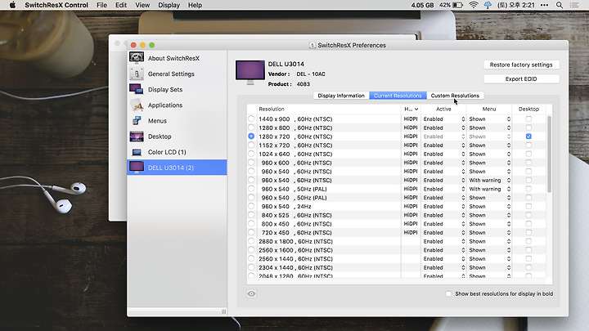Click the DELL U3014 purple display thumbnail

click(250, 72)
